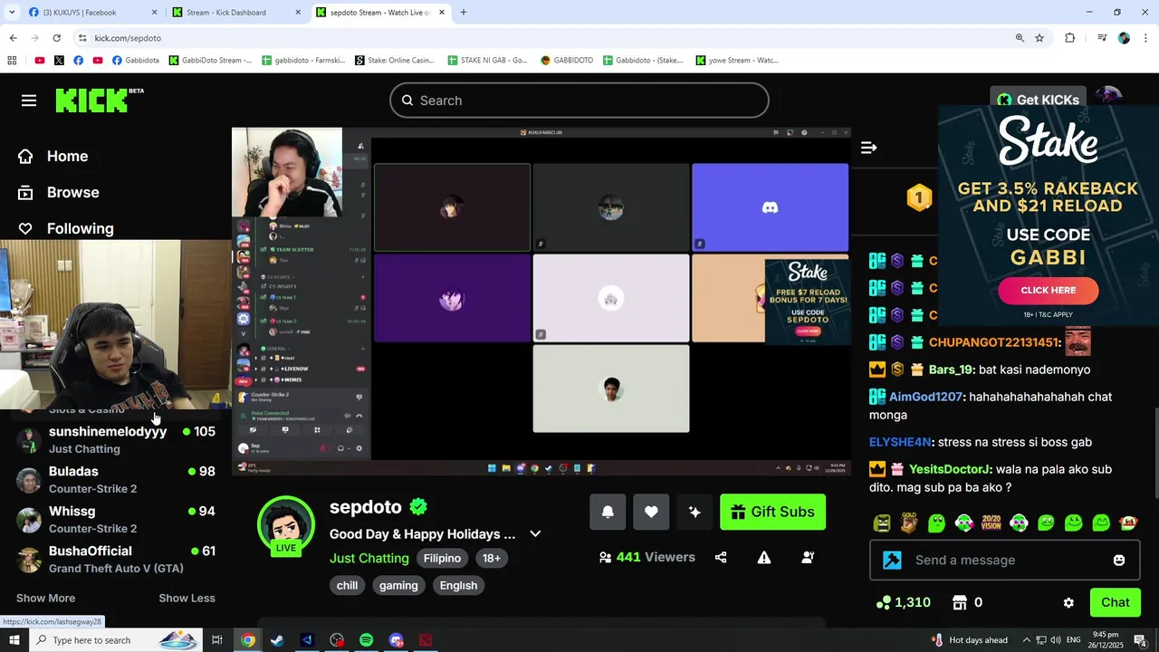1159x652 pixels.
Task: Select the 18+ tag
Action: click(492, 558)
